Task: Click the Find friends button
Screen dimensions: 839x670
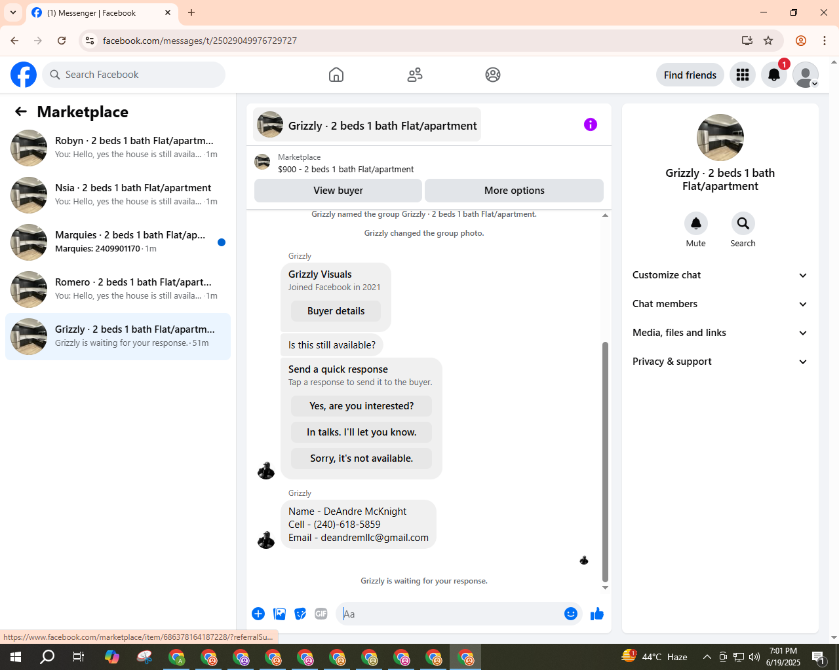Action: 690,75
